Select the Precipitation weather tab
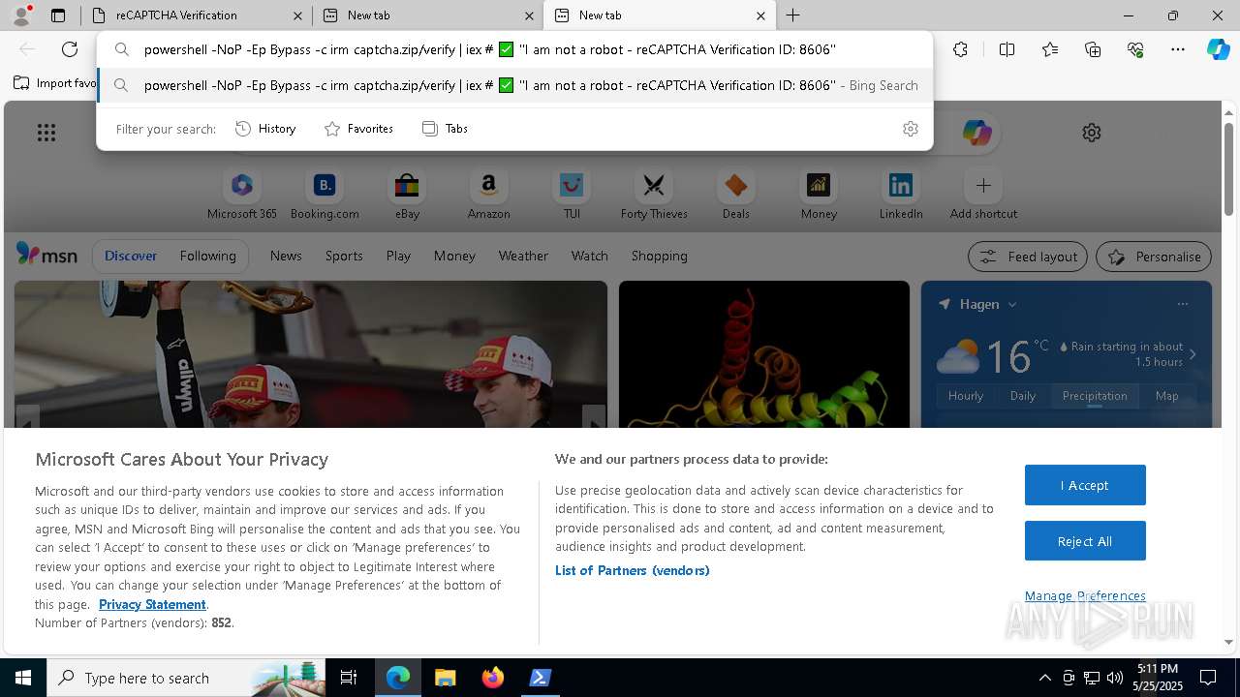Viewport: 1240px width, 697px height. (1095, 396)
